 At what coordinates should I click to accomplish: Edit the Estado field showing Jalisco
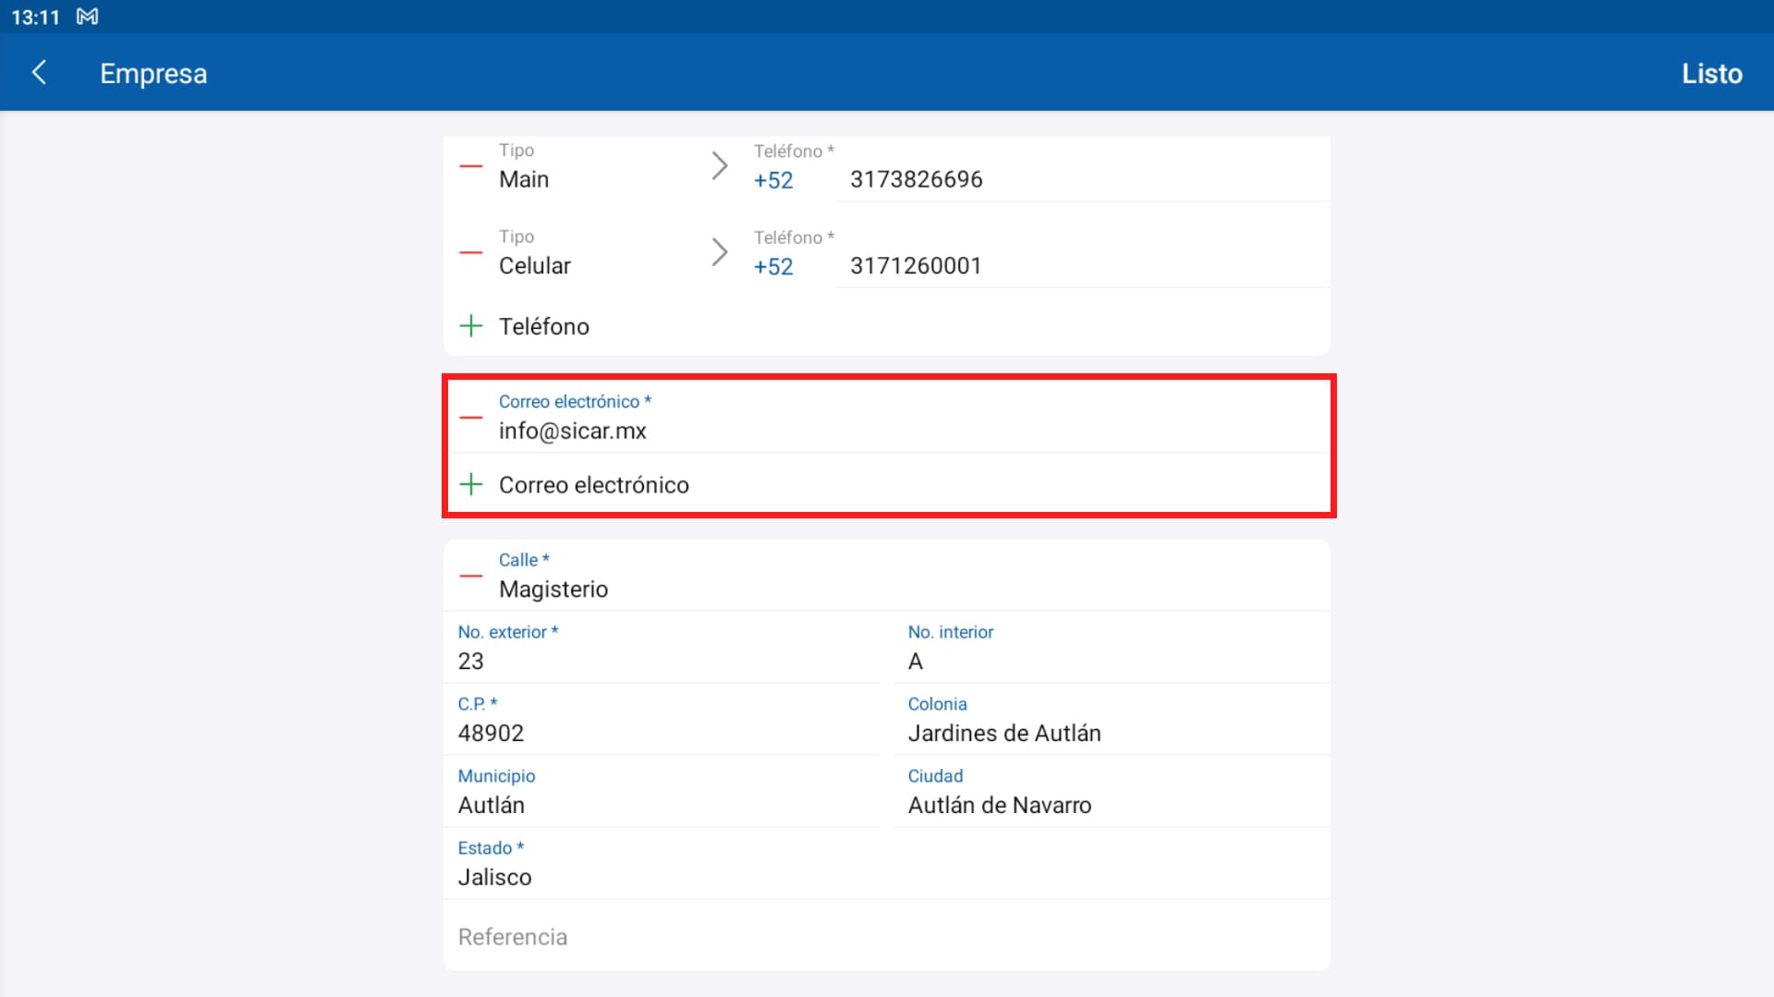point(887,877)
